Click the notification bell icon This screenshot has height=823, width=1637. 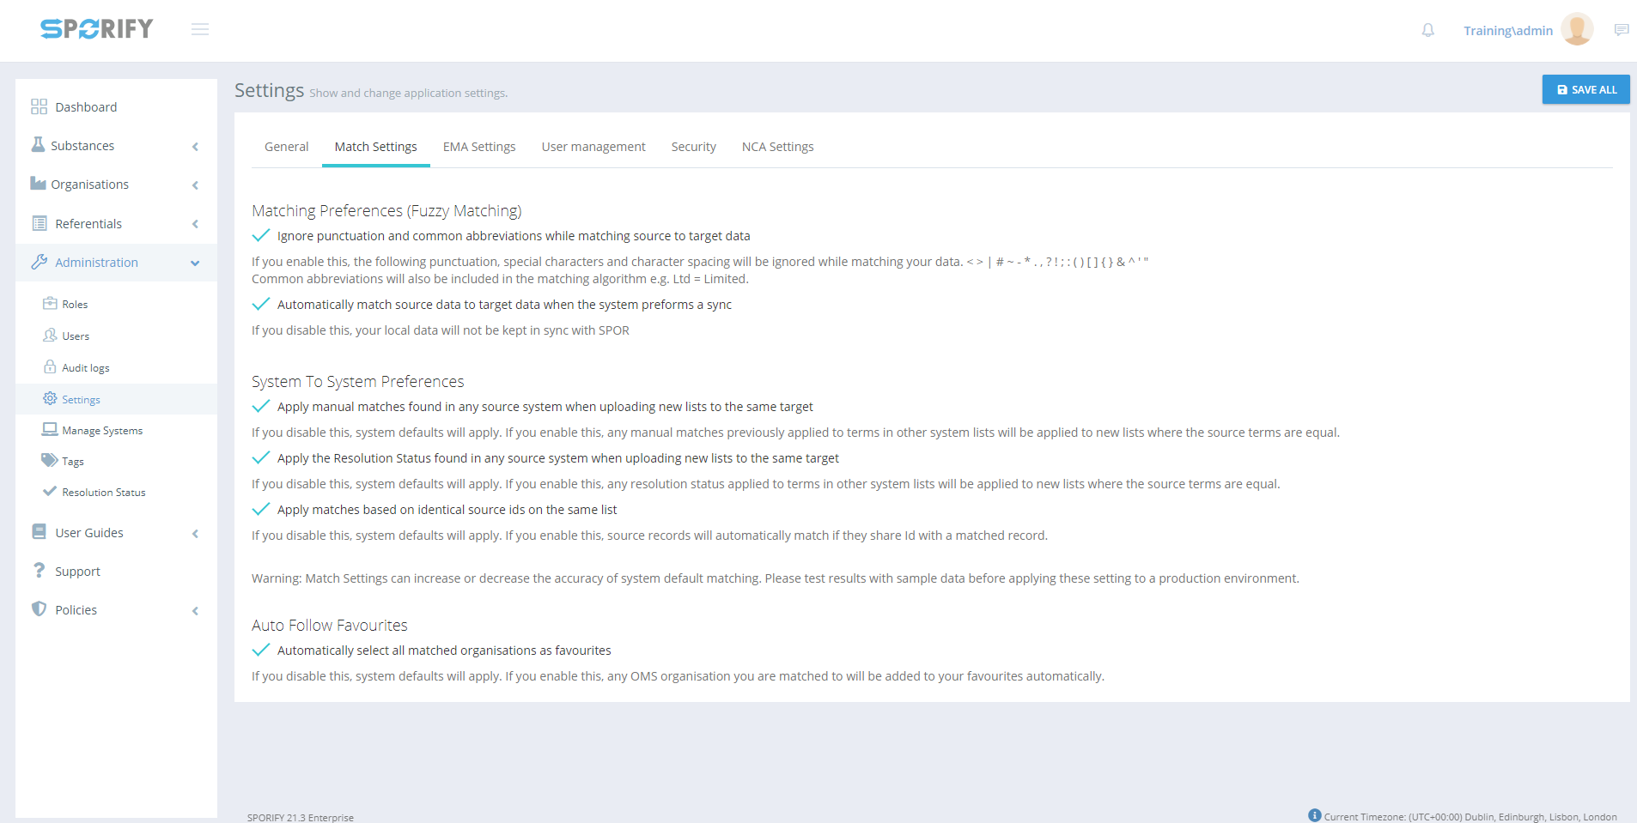point(1427,30)
